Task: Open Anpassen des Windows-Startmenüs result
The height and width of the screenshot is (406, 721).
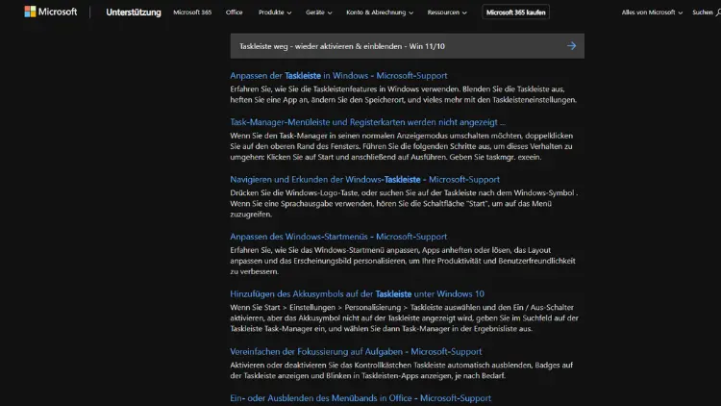Action: point(338,237)
